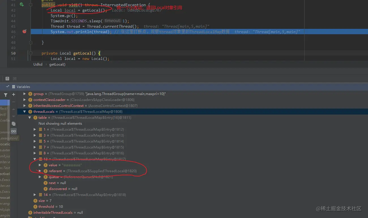
Task: Click the filter funnel icon in the frames toolbar
Action: [6, 95]
